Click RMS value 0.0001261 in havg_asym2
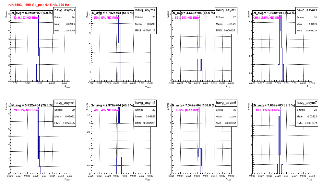 click(x=231, y=31)
